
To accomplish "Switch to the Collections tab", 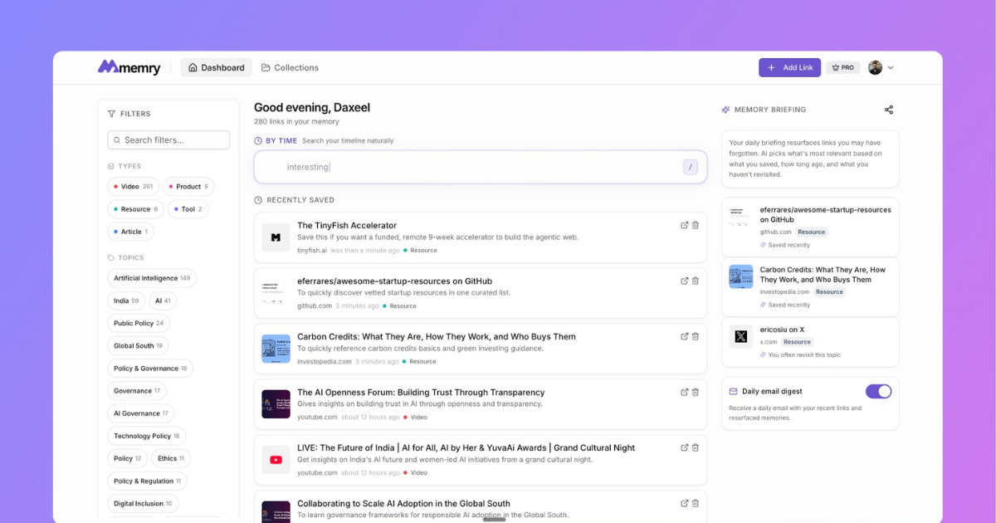I will tap(290, 68).
